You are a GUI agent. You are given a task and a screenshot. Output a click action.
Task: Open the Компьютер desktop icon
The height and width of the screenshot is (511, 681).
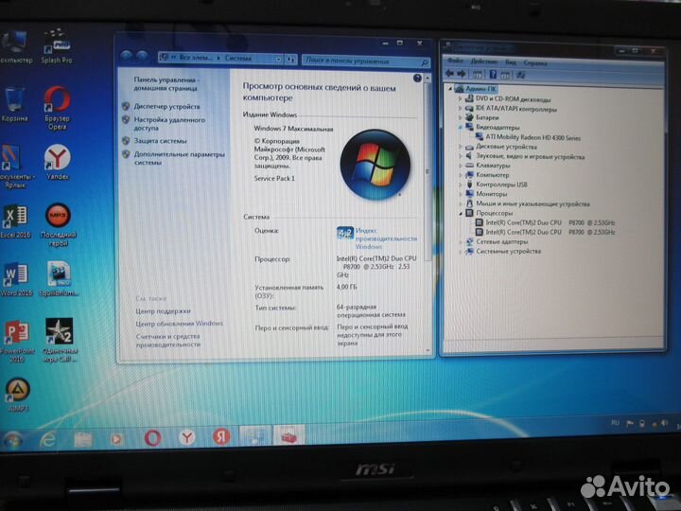pyautogui.click(x=14, y=46)
